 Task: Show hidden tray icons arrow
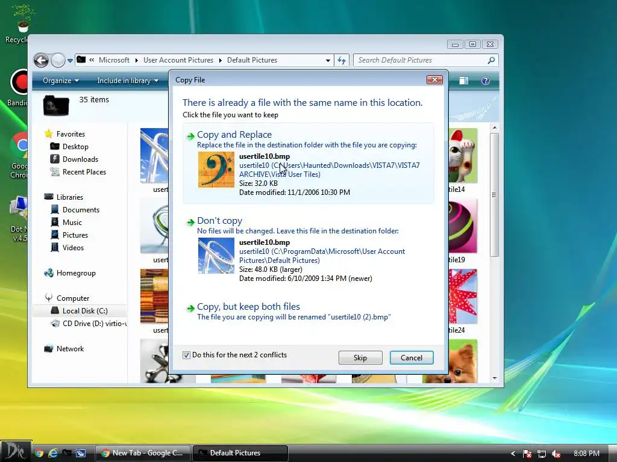click(x=513, y=454)
